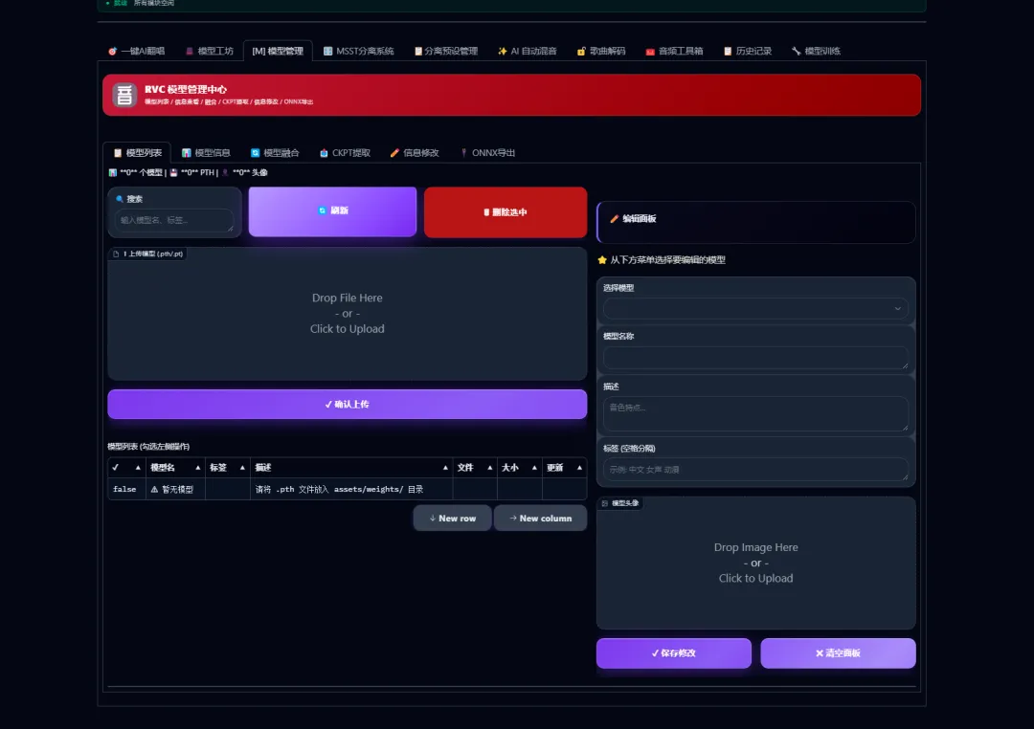Click the image icon on 模型头像 label
The width and height of the screenshot is (1034, 729).
coord(605,503)
